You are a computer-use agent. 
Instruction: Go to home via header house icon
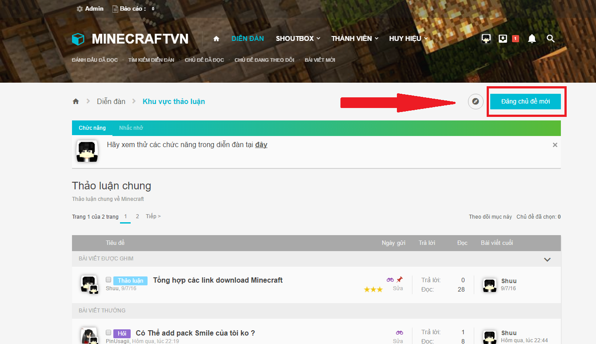[216, 39]
